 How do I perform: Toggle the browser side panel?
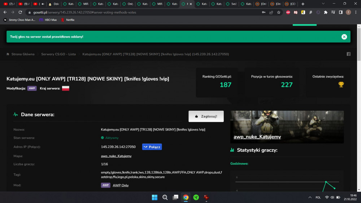pyautogui.click(x=341, y=12)
